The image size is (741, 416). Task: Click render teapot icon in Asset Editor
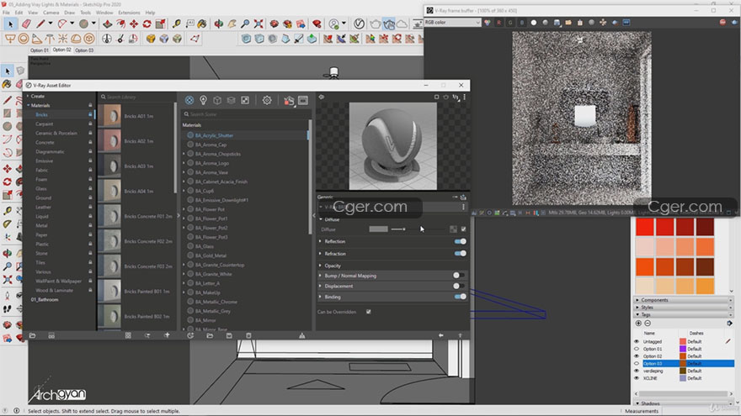289,100
